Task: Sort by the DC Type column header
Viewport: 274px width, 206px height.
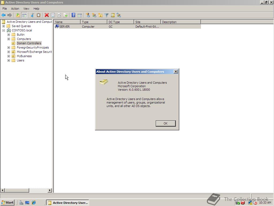Action: 120,22
